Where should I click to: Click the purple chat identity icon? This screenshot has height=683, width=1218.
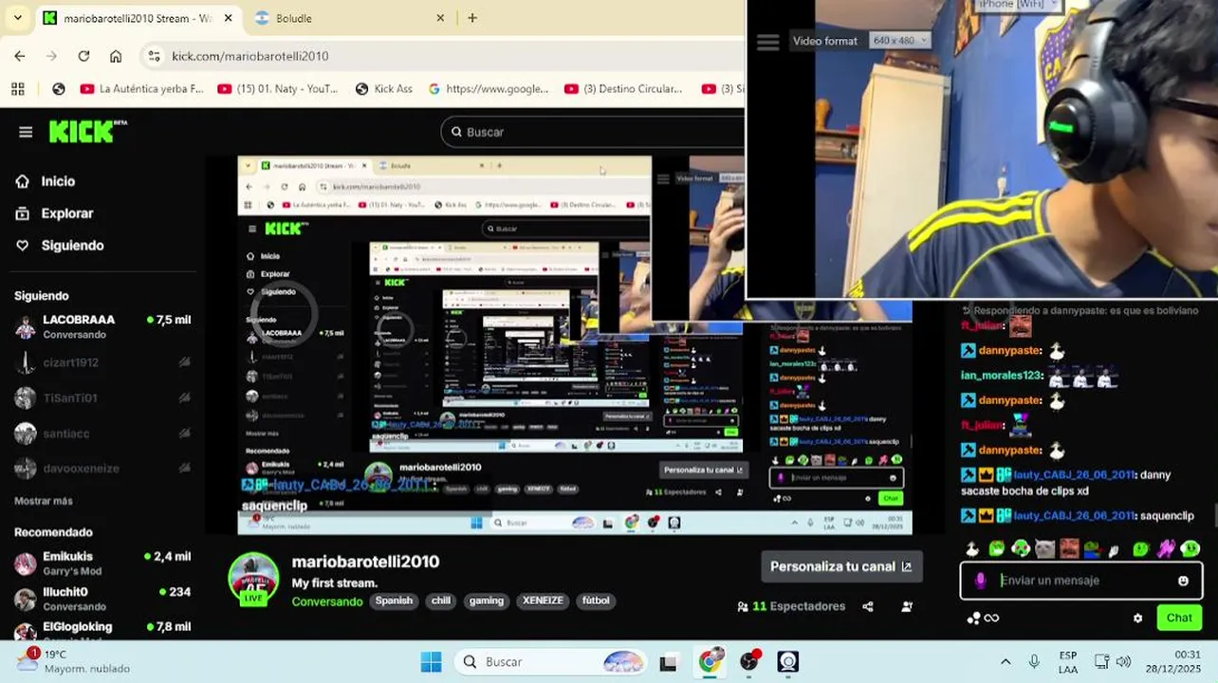[981, 581]
